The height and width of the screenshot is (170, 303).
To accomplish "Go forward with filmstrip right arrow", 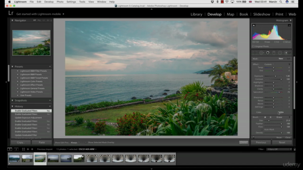I will tap(32, 149).
